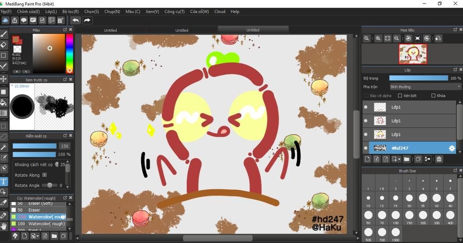The image size is (463, 243).
Task: Select the Brush tool
Action: coord(4,34)
